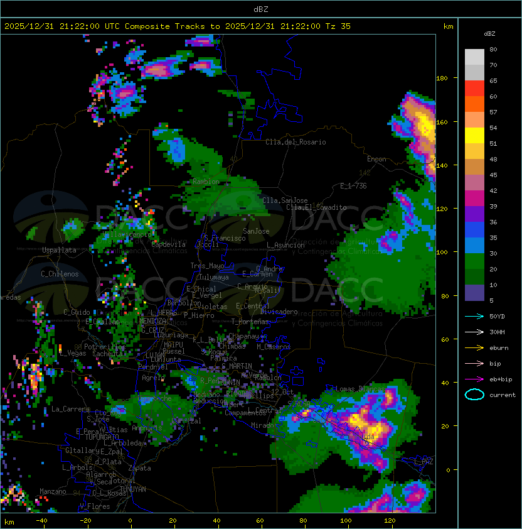
Task: Click the Capdevila place label
Action: (168, 244)
